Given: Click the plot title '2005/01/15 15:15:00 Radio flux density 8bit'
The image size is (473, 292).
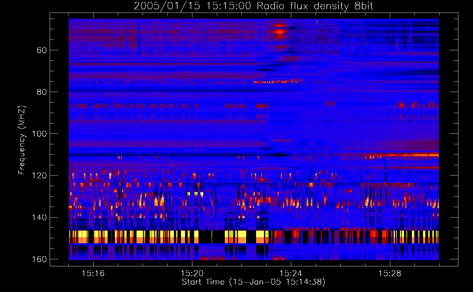Looking at the screenshot, I should tap(253, 6).
